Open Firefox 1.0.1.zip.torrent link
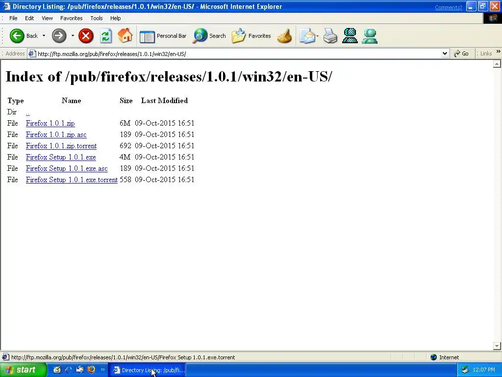 coord(61,146)
